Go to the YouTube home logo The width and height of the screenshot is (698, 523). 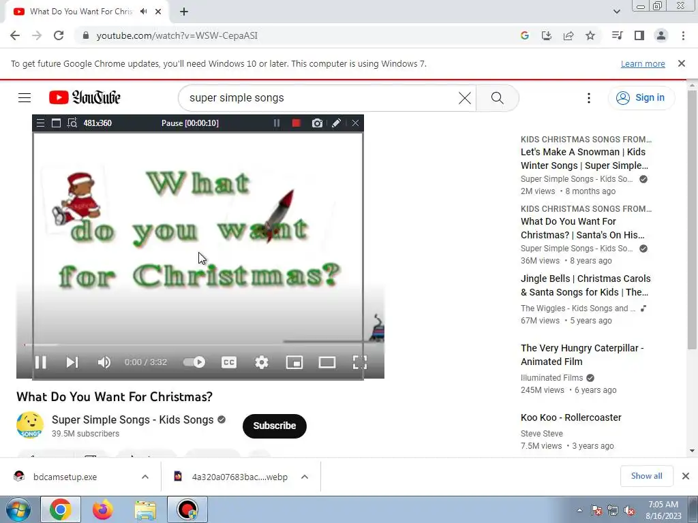point(85,97)
